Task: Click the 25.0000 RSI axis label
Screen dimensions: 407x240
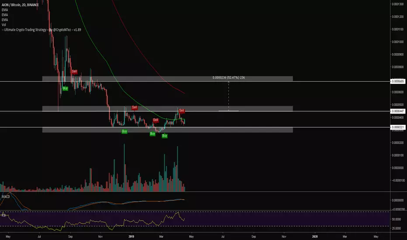Action: point(397,228)
